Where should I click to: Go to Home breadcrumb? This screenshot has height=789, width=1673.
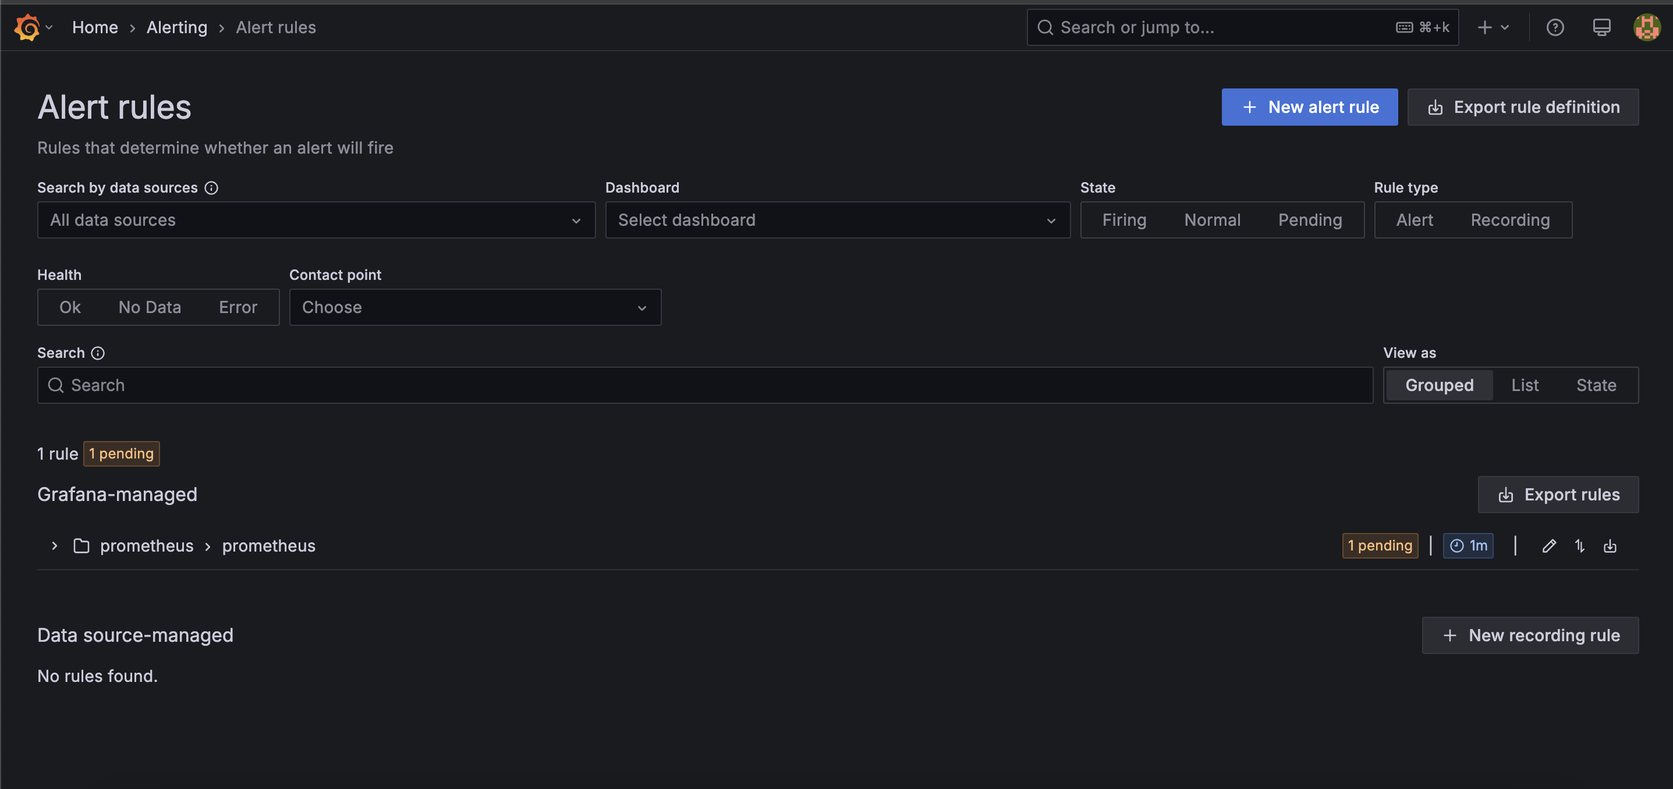(95, 27)
